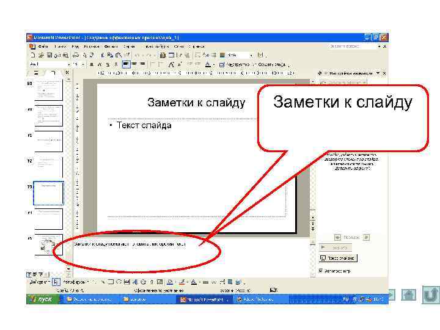Cut the selection with the scissors icon
The height and width of the screenshot is (330, 440).
[103, 55]
